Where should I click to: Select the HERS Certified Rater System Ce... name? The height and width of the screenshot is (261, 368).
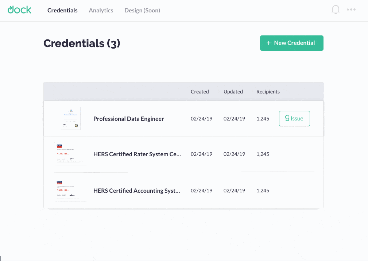click(137, 154)
